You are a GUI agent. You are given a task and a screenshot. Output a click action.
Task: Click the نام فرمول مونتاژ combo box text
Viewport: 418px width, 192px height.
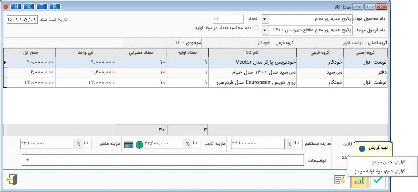click(x=310, y=30)
